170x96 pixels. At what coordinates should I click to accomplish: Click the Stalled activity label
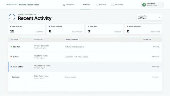[x=15, y=57]
